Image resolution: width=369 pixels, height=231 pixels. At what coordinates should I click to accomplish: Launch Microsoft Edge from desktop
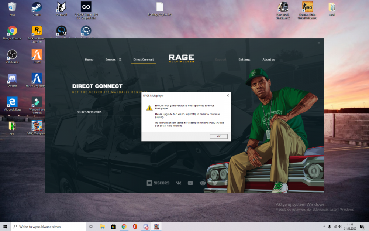pos(12,104)
